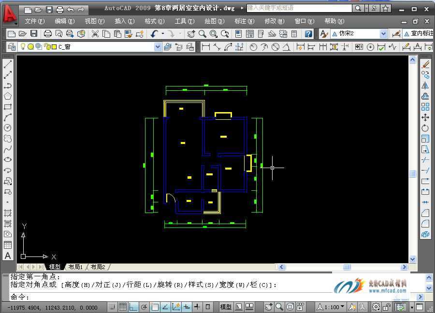Click the workspace switching gear icon
435x313 pixels.
(x=376, y=307)
